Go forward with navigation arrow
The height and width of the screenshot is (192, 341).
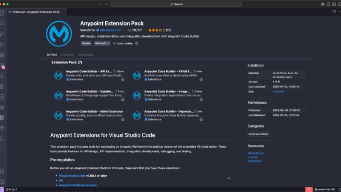[106, 4]
